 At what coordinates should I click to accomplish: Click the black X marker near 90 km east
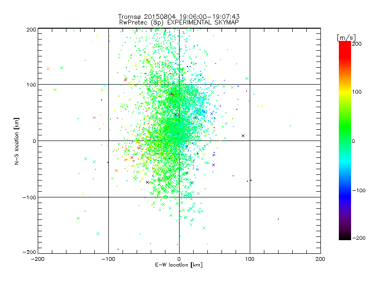point(243,136)
